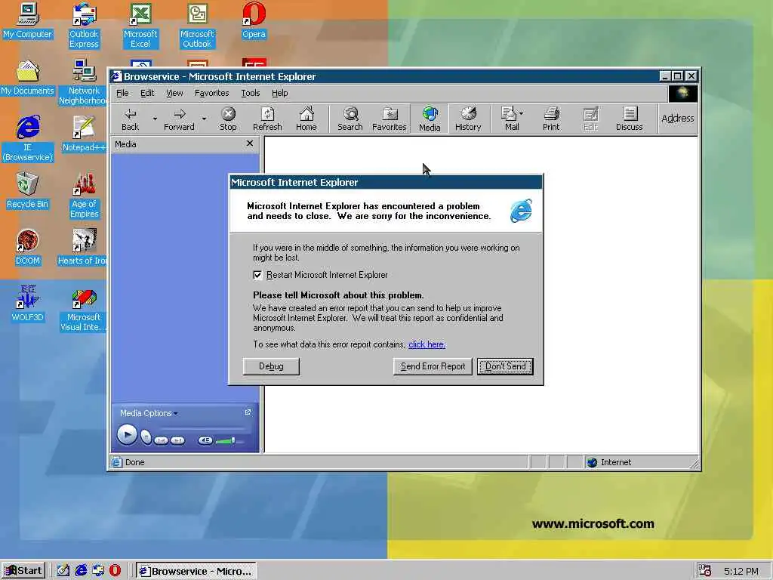
Task: Undock the media player pop-out icon
Action: [248, 412]
